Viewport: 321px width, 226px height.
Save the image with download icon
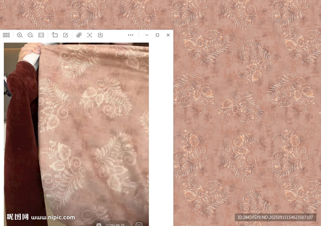point(100,35)
